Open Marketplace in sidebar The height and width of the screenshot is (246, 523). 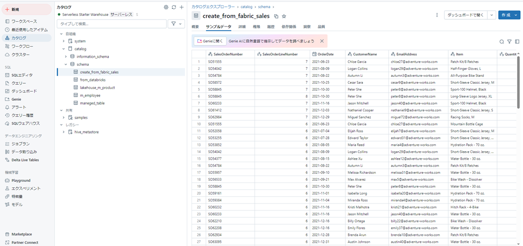[x=27, y=234]
